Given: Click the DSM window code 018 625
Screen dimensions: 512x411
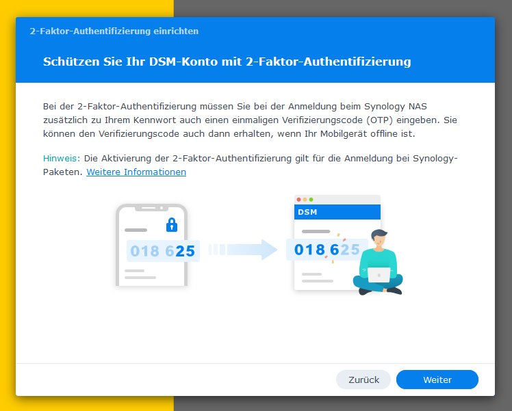Looking at the screenshot, I should click(327, 250).
